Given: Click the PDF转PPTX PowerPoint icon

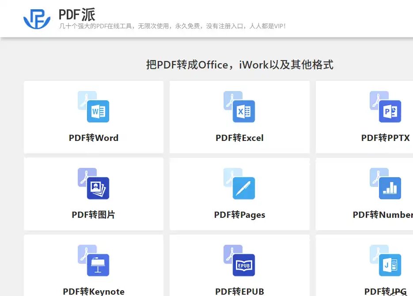Looking at the screenshot, I should [385, 106].
